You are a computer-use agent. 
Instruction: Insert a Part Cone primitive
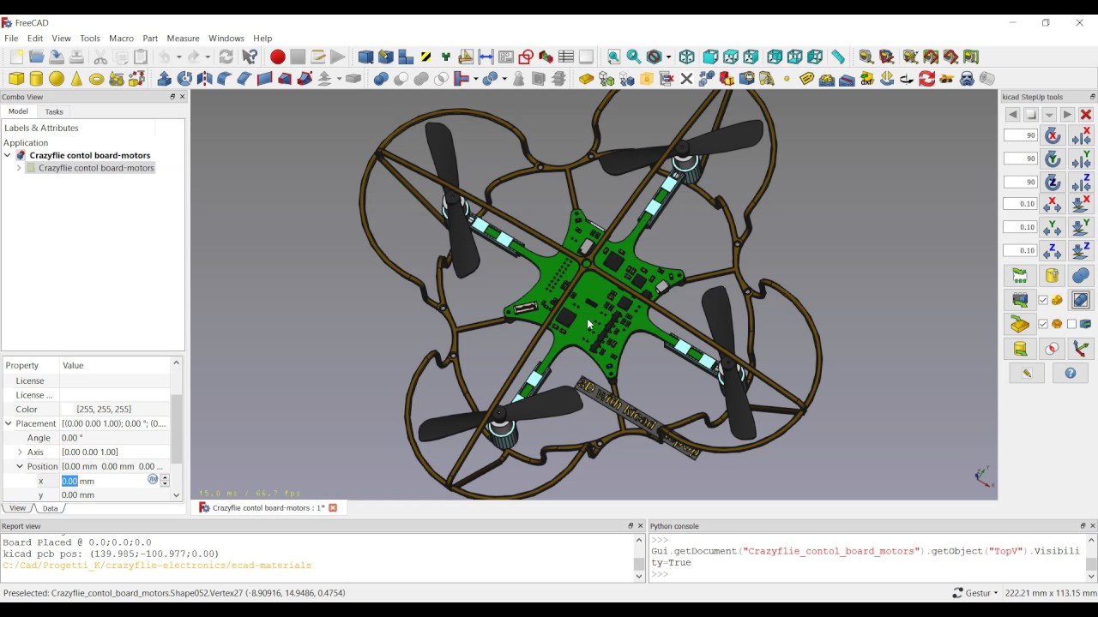[76, 79]
